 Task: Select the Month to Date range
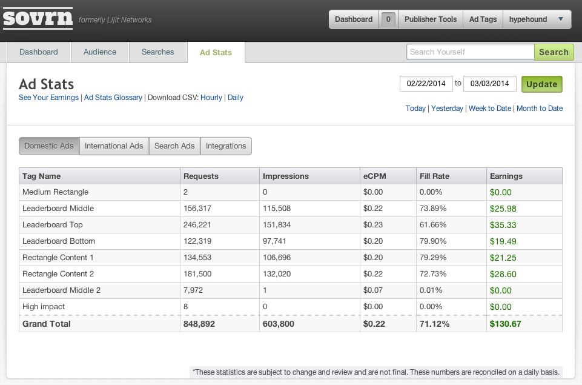tap(539, 109)
